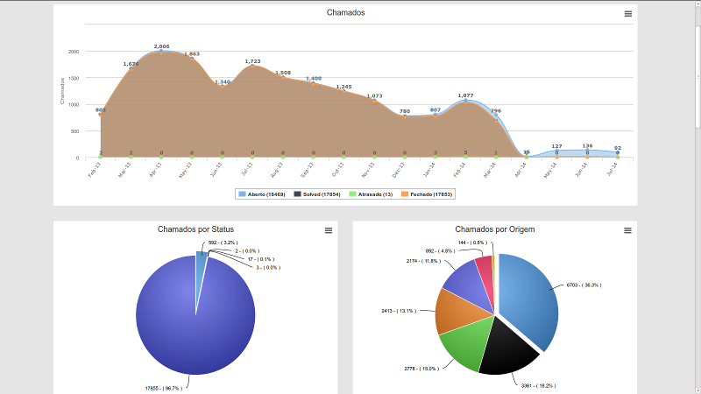Click the blue Aberto legend color box
This screenshot has height=394, width=701.
241,193
